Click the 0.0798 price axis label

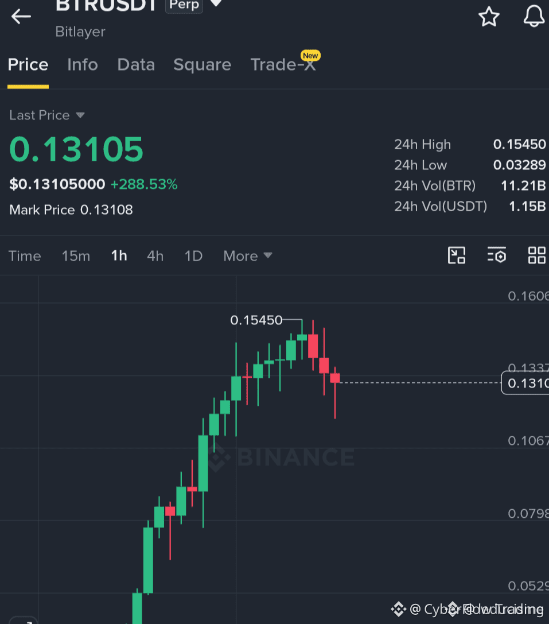coord(528,513)
